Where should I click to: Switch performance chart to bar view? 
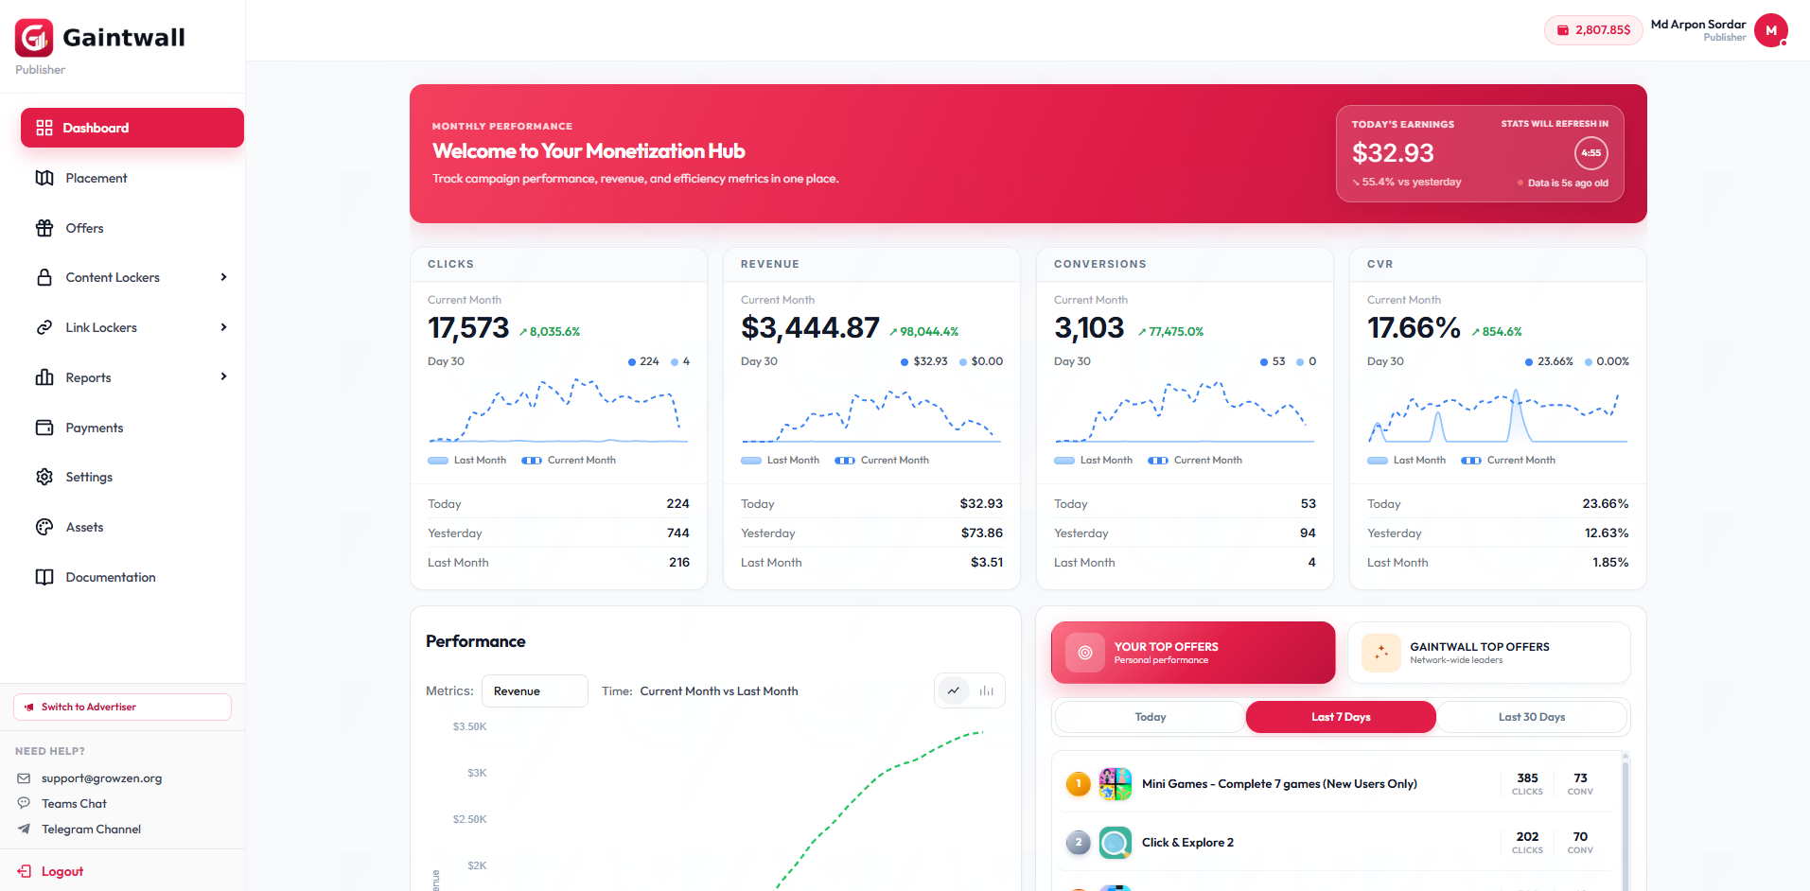click(987, 690)
